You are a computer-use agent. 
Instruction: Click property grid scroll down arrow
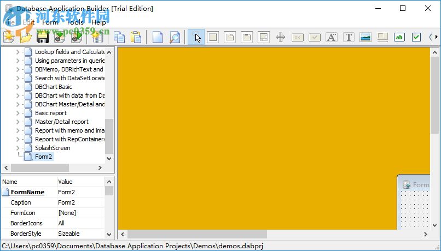click(x=109, y=234)
